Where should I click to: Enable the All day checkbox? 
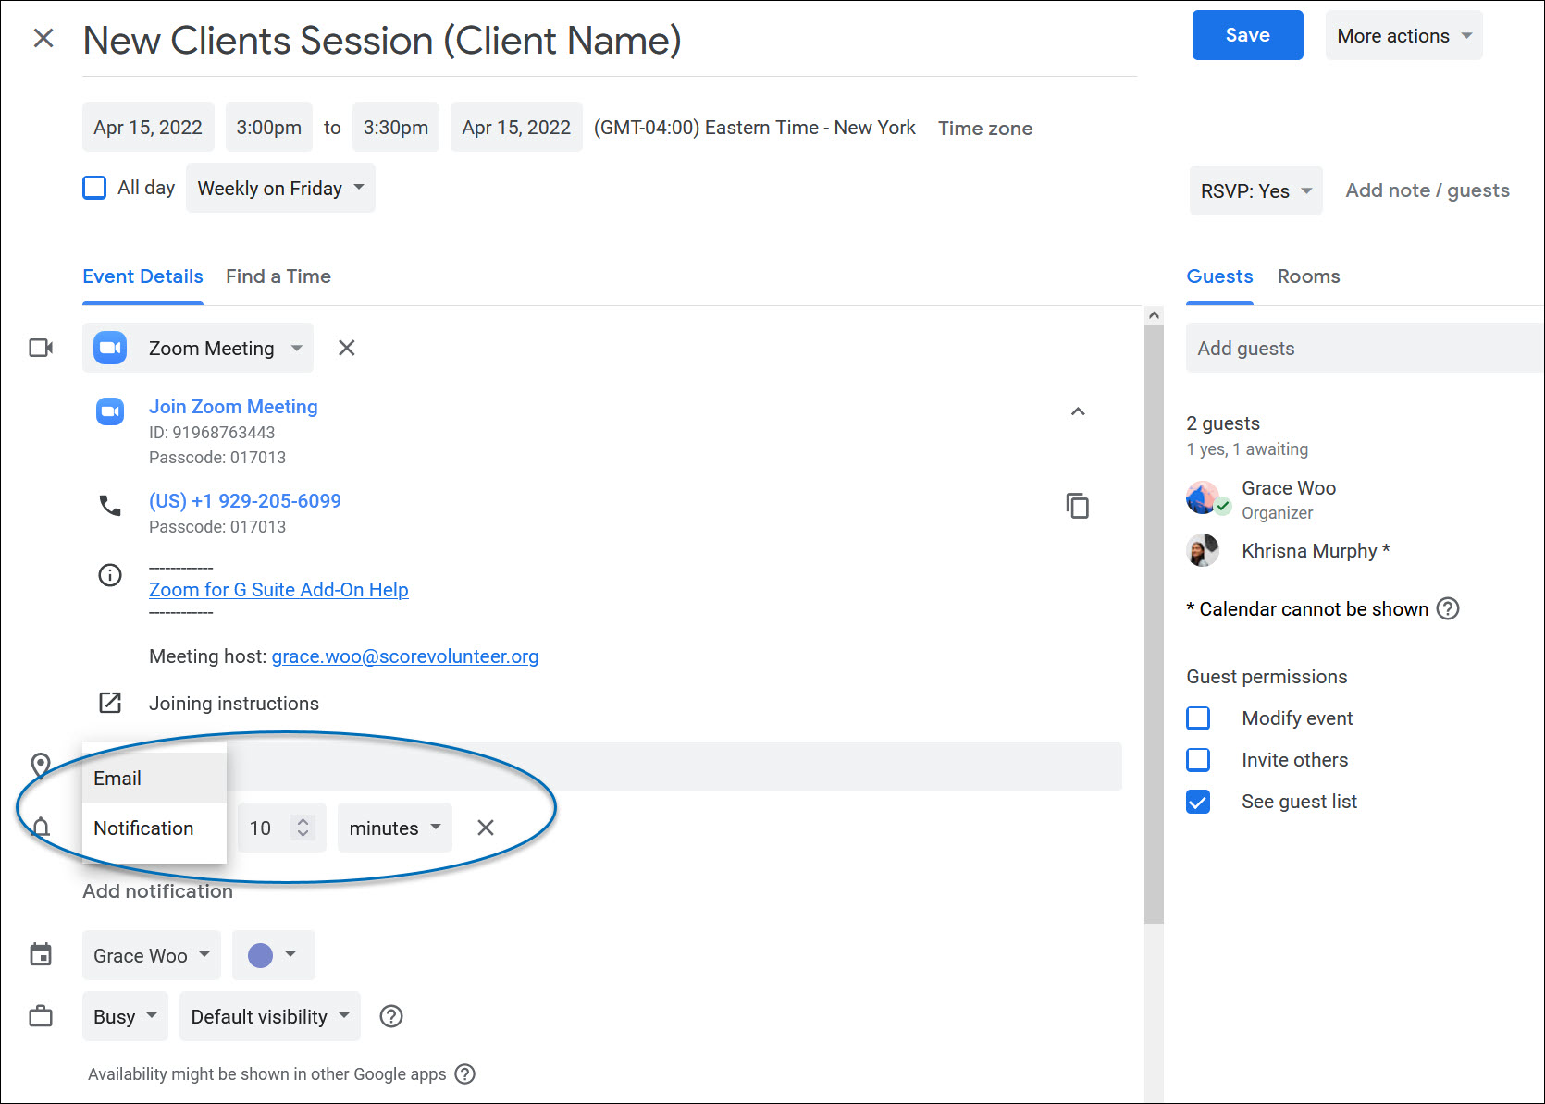click(94, 188)
